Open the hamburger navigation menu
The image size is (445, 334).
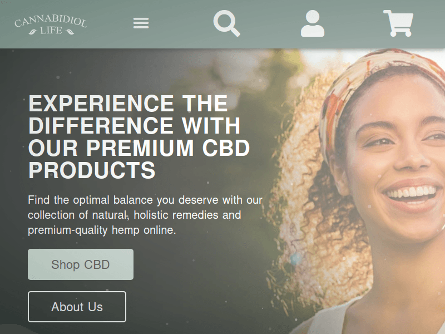tap(141, 23)
